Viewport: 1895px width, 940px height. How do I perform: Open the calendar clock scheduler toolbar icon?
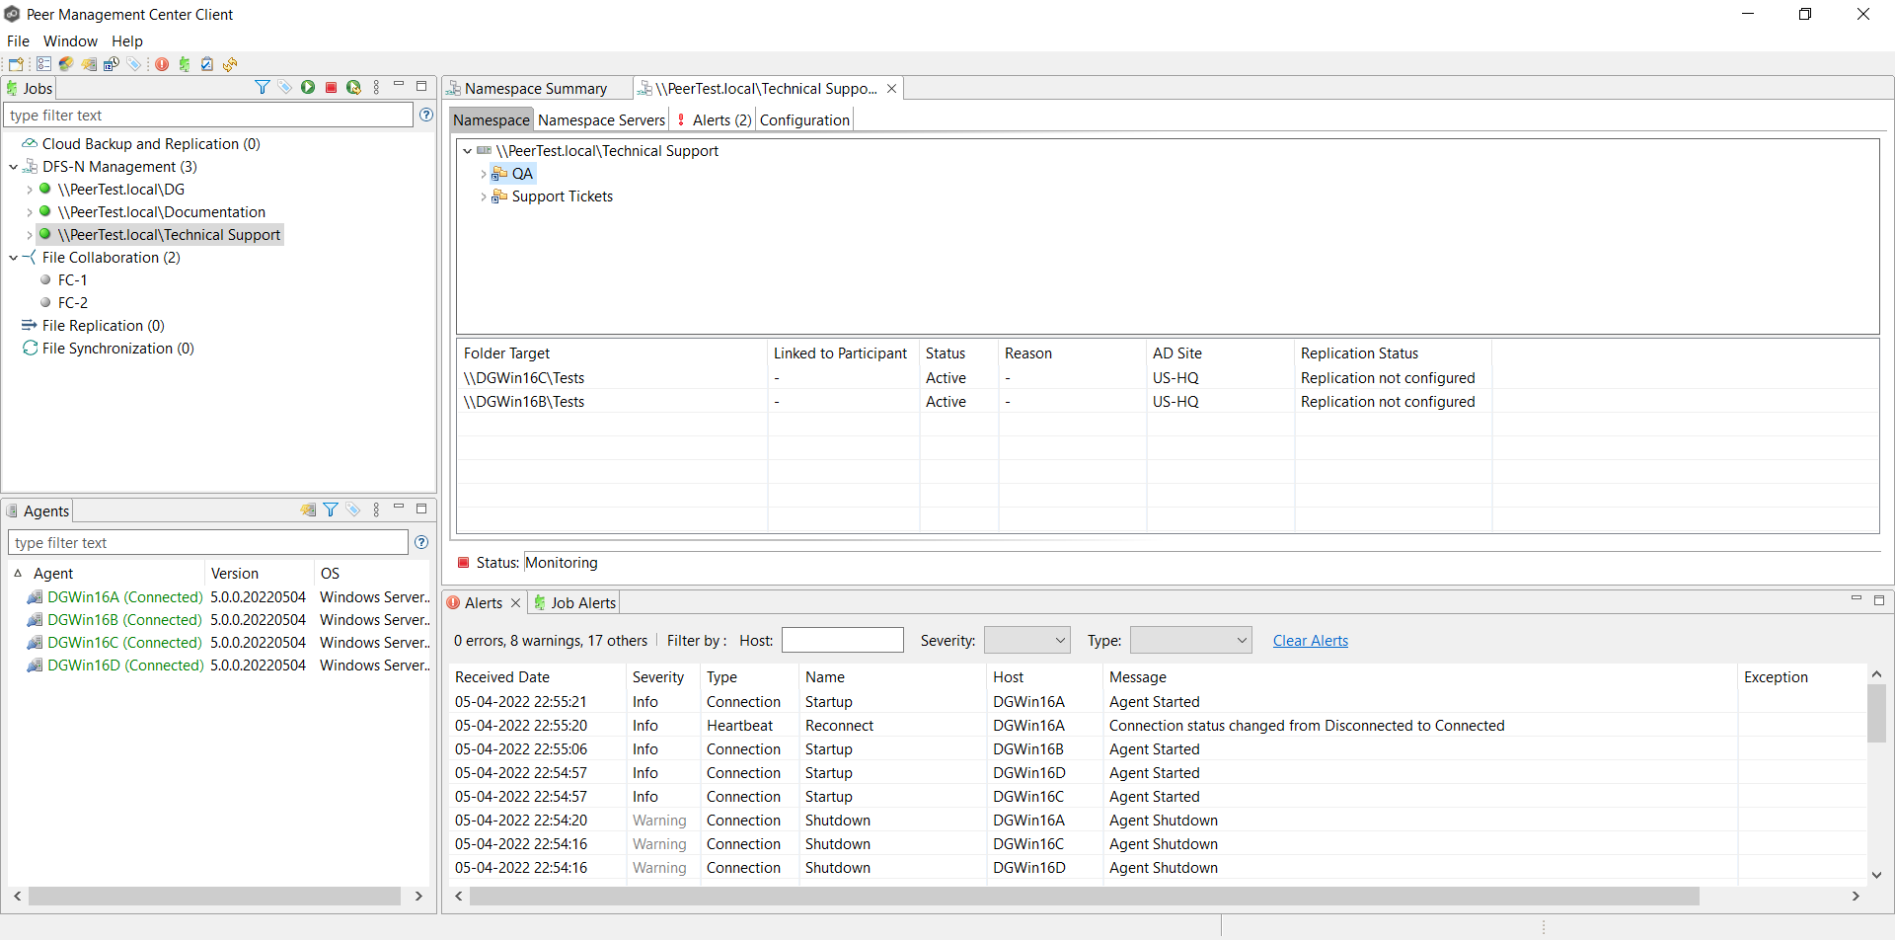click(112, 64)
